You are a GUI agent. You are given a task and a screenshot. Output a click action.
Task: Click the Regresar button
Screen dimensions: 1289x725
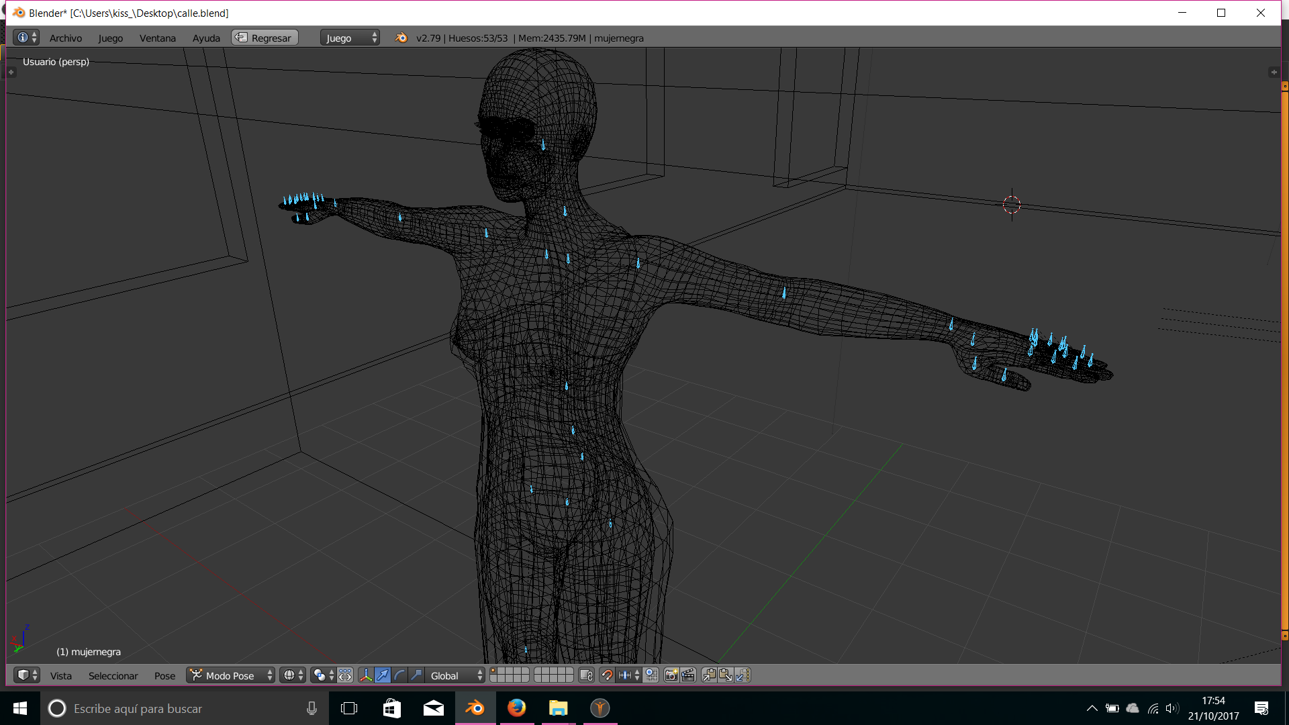click(x=265, y=38)
